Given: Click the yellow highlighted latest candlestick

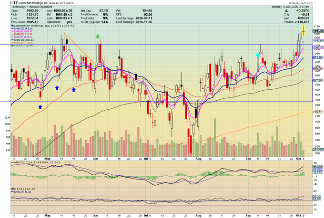Looking at the screenshot, I should pos(304,31).
